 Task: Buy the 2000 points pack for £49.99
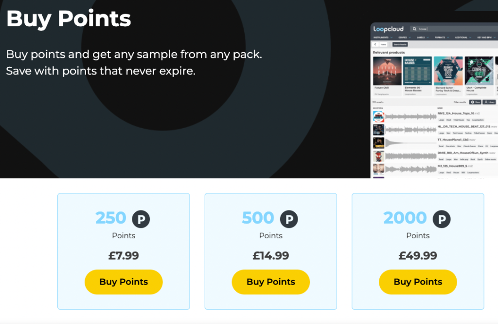tap(418, 282)
